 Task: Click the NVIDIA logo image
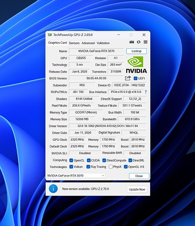click(136, 64)
